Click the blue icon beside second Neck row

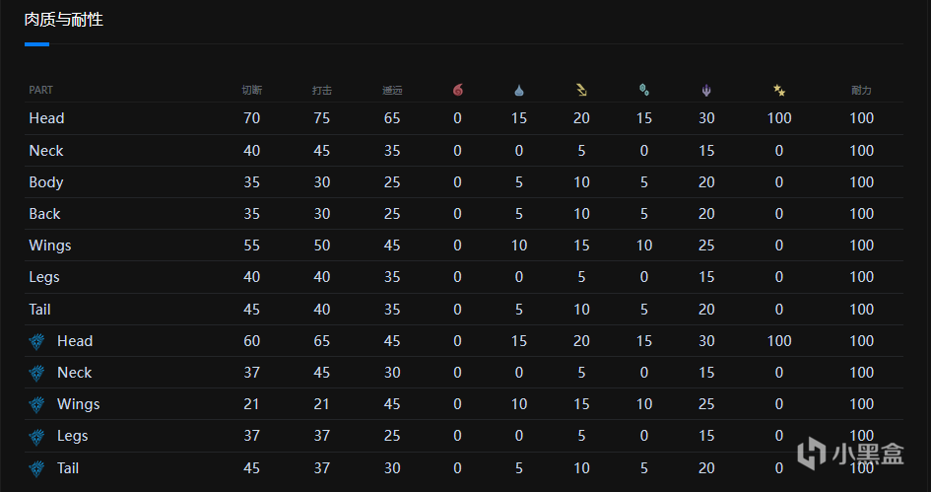tap(37, 373)
